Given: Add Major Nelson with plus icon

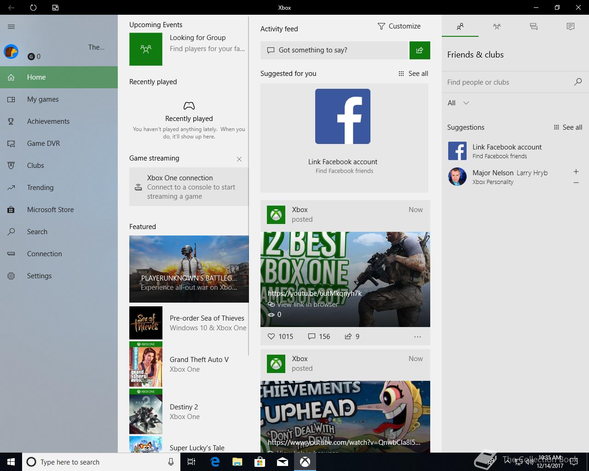Looking at the screenshot, I should 576,172.
